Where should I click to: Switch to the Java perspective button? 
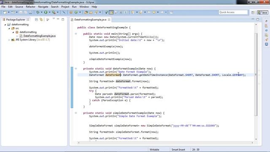[x=262, y=12]
